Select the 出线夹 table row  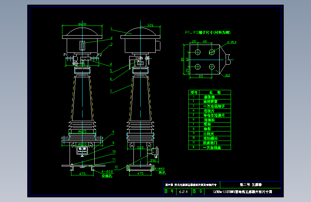click(x=209, y=134)
